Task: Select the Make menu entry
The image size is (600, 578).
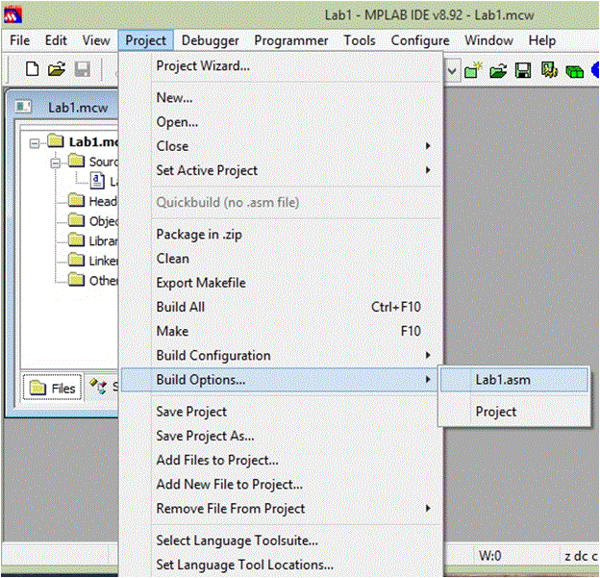Action: click(282, 331)
